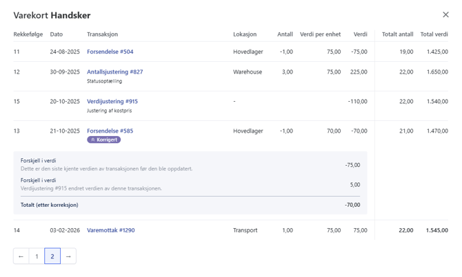The height and width of the screenshot is (277, 462).
Task: Switch to page 1
Action: click(x=37, y=256)
